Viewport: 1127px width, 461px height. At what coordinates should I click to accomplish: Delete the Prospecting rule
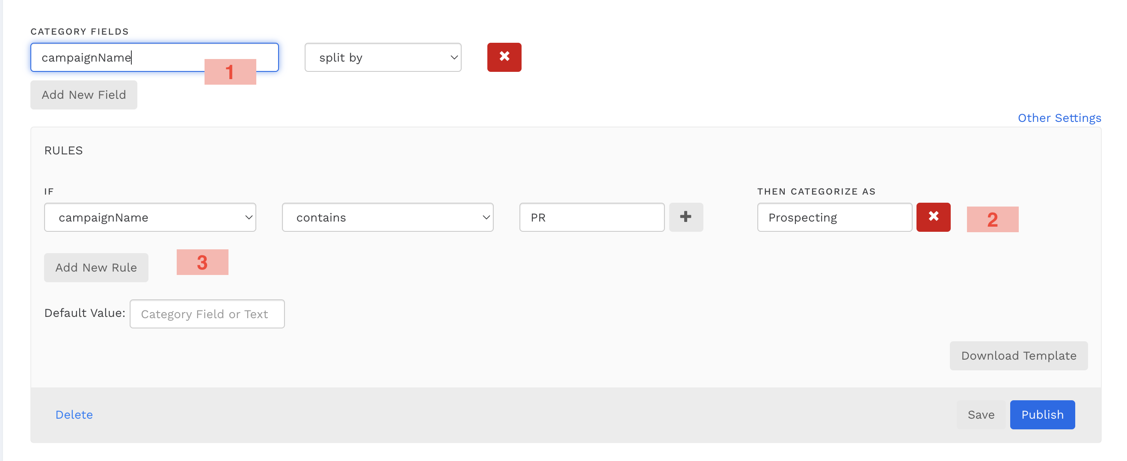(x=934, y=216)
